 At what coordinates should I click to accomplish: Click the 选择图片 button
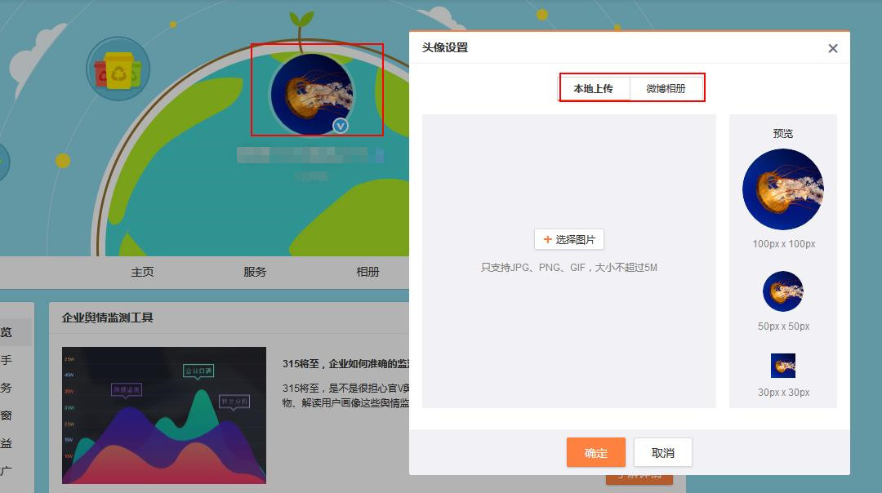(568, 239)
